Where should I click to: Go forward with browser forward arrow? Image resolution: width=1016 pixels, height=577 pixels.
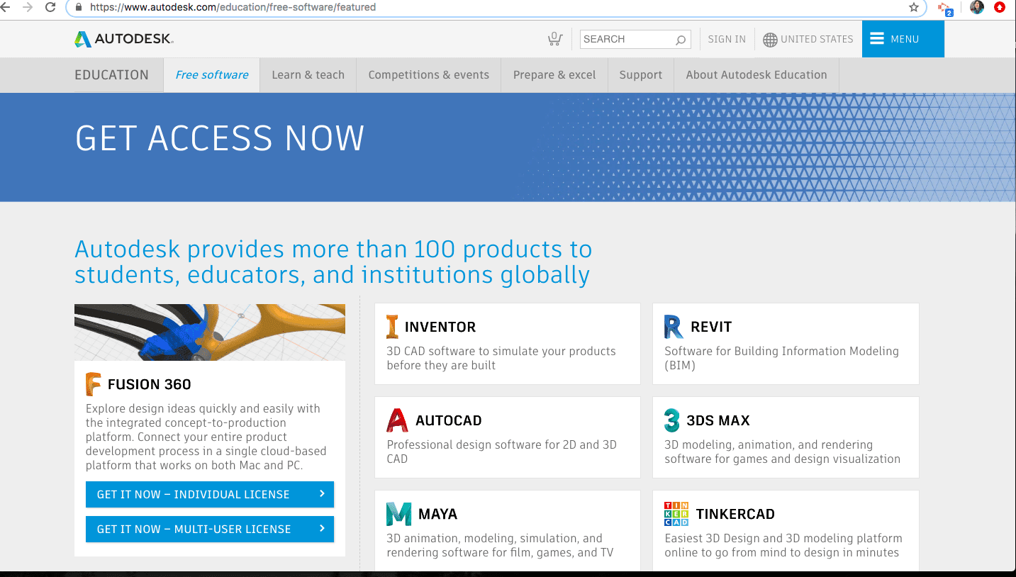click(28, 7)
